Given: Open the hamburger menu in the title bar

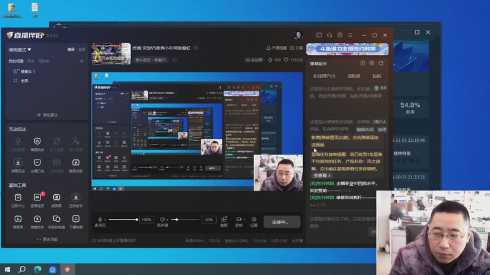Looking at the screenshot, I should [350, 35].
